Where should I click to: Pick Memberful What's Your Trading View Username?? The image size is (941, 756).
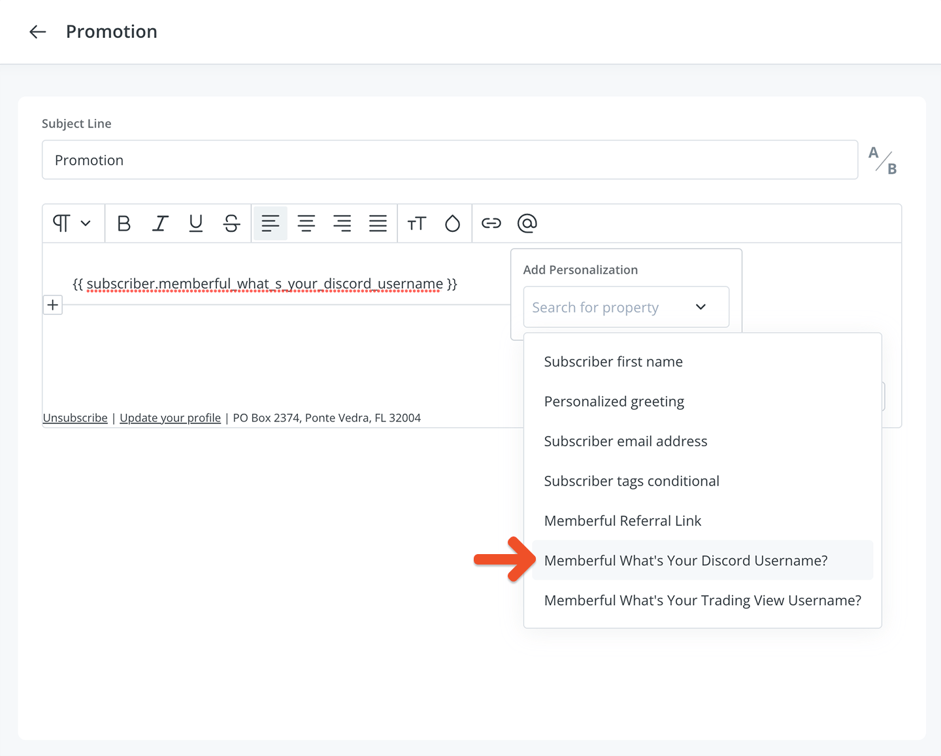(x=702, y=600)
